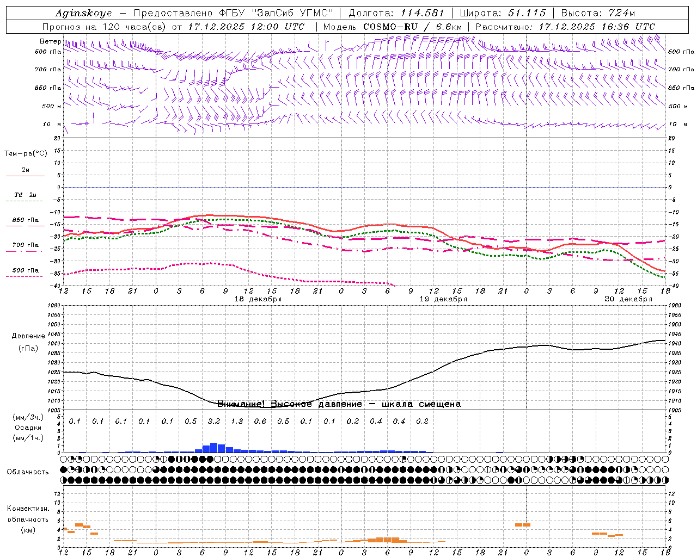Click the '500 м' wind level label on left

(52, 106)
